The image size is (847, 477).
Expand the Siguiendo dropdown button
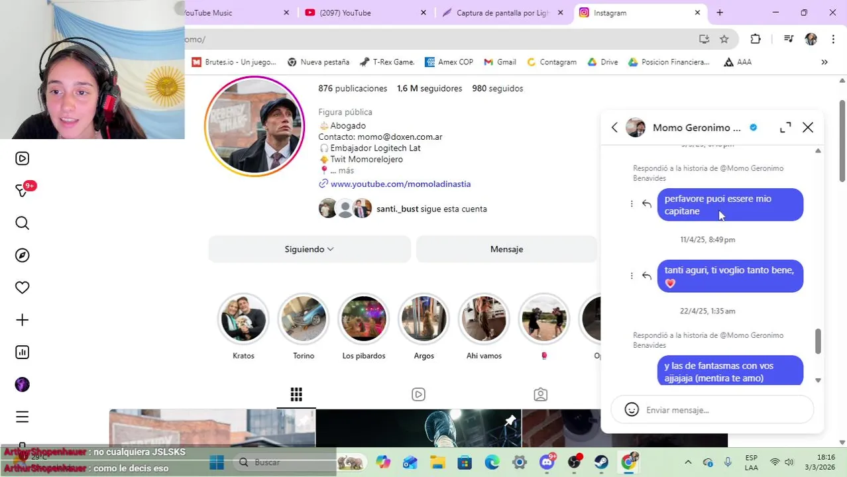[310, 249]
